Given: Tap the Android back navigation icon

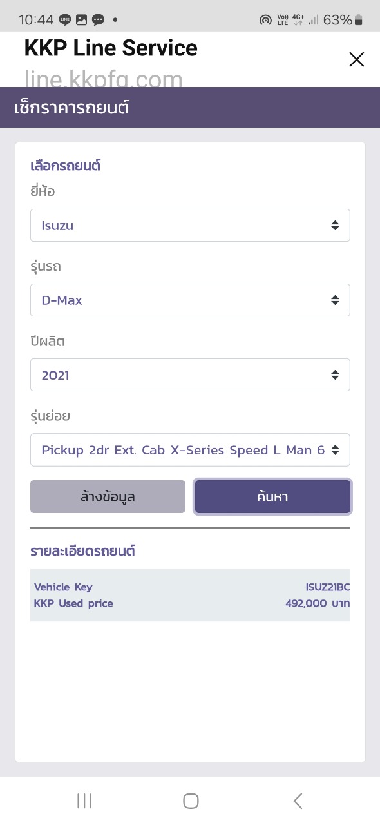Looking at the screenshot, I should [x=298, y=801].
